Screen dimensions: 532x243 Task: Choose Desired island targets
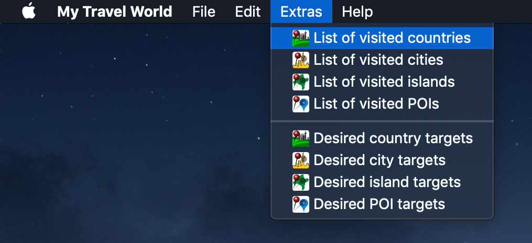(x=382, y=182)
